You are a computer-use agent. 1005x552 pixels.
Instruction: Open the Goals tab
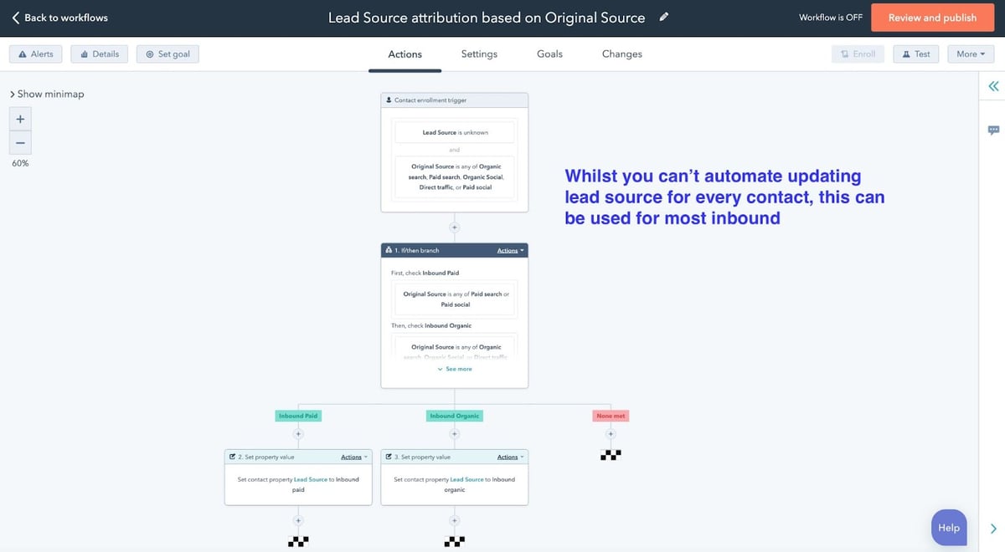click(549, 53)
